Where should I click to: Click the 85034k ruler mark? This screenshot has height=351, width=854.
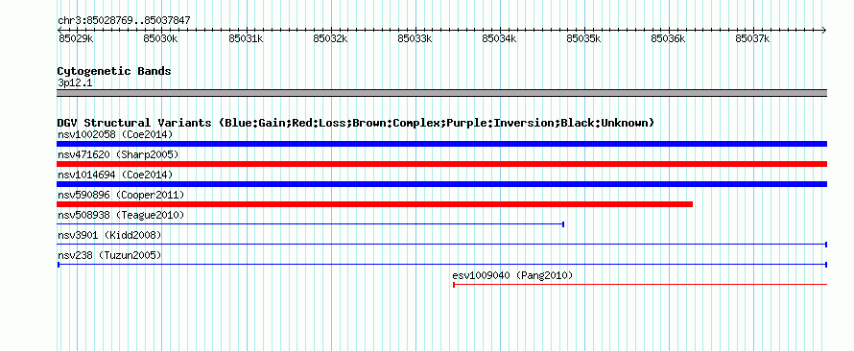(499, 38)
